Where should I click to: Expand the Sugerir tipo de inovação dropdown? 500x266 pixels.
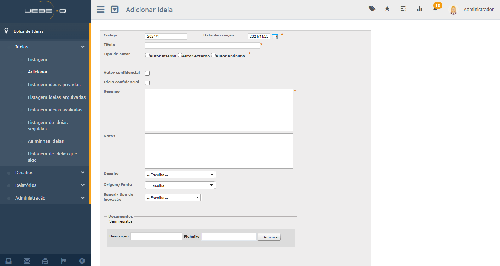pos(173,197)
